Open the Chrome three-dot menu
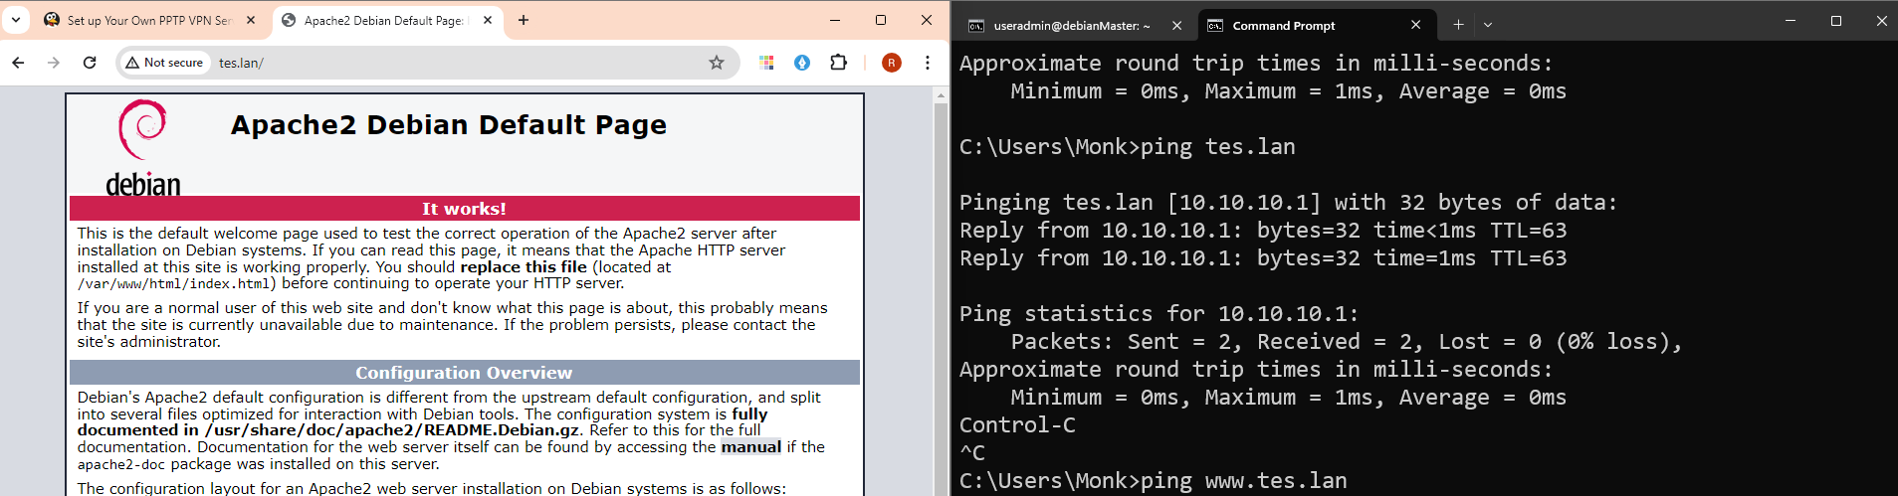The image size is (1898, 496). pos(928,63)
